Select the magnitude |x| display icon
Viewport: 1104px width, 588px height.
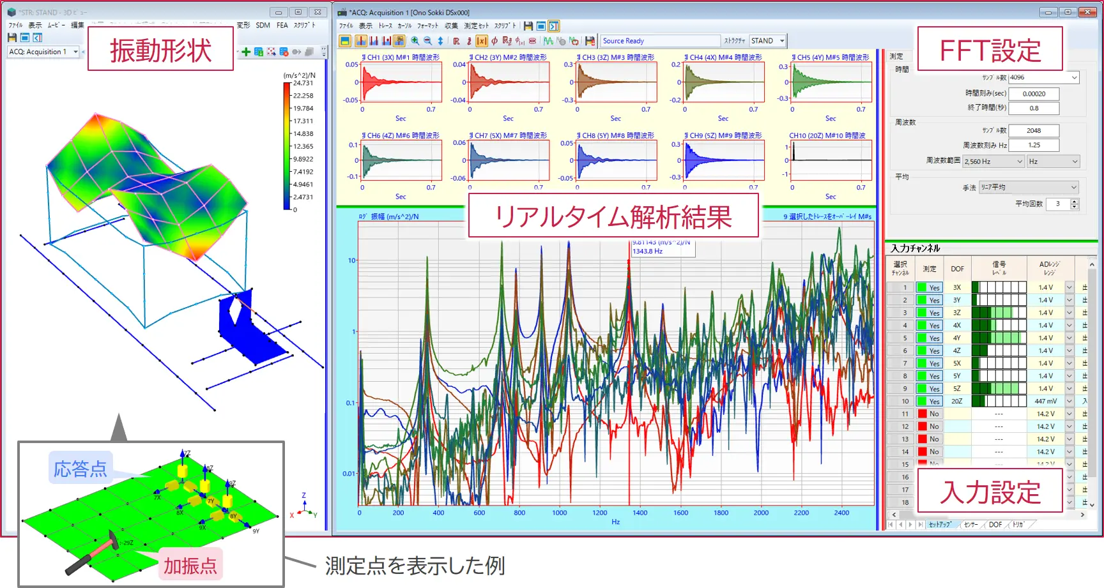(x=482, y=41)
